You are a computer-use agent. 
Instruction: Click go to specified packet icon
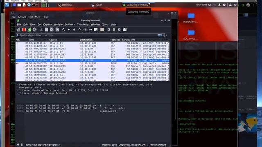coord(79,29)
